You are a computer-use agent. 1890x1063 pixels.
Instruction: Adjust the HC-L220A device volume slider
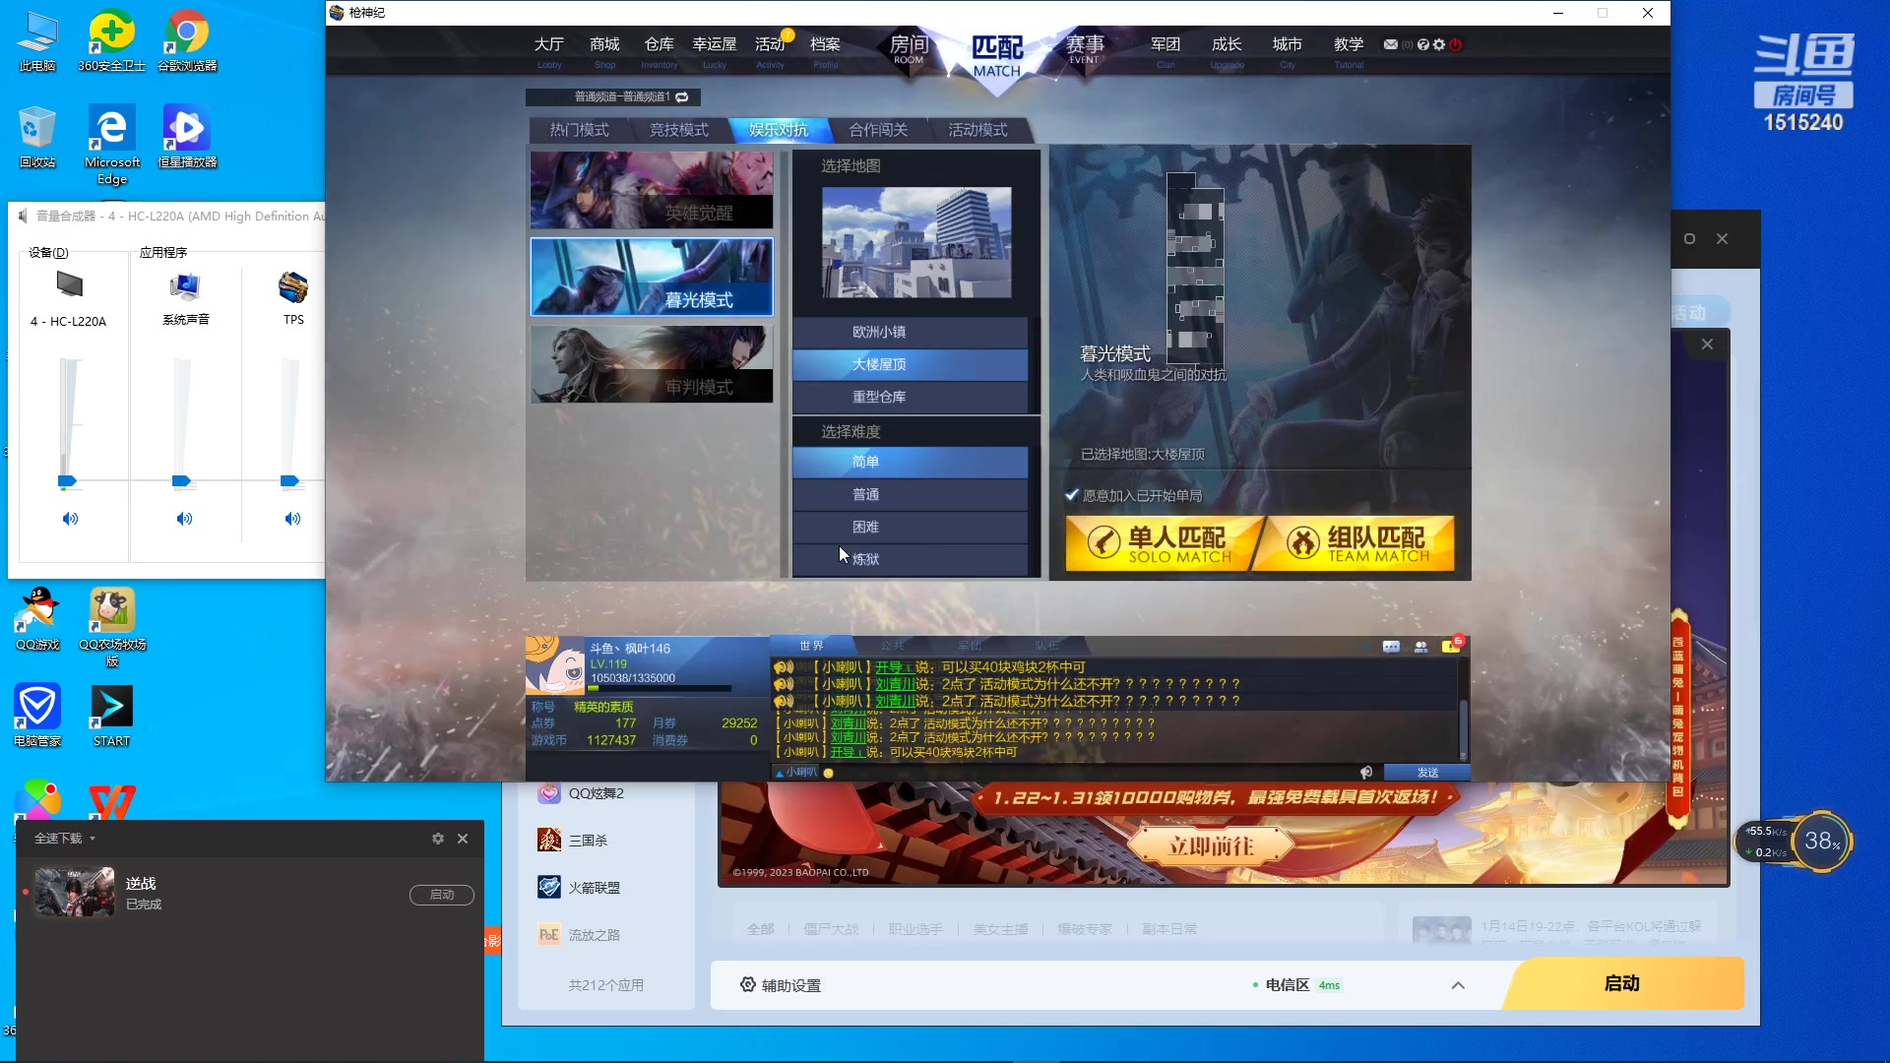click(66, 481)
